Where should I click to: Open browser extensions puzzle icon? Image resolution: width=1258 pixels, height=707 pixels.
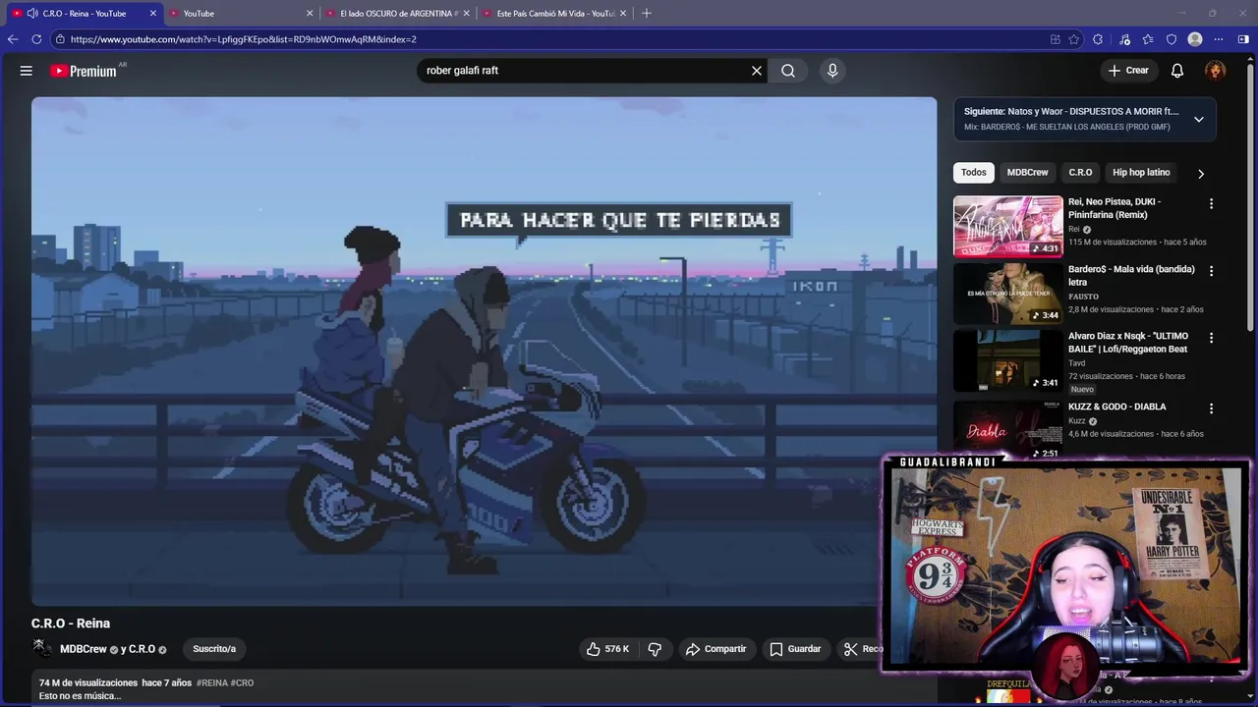coord(1098,39)
